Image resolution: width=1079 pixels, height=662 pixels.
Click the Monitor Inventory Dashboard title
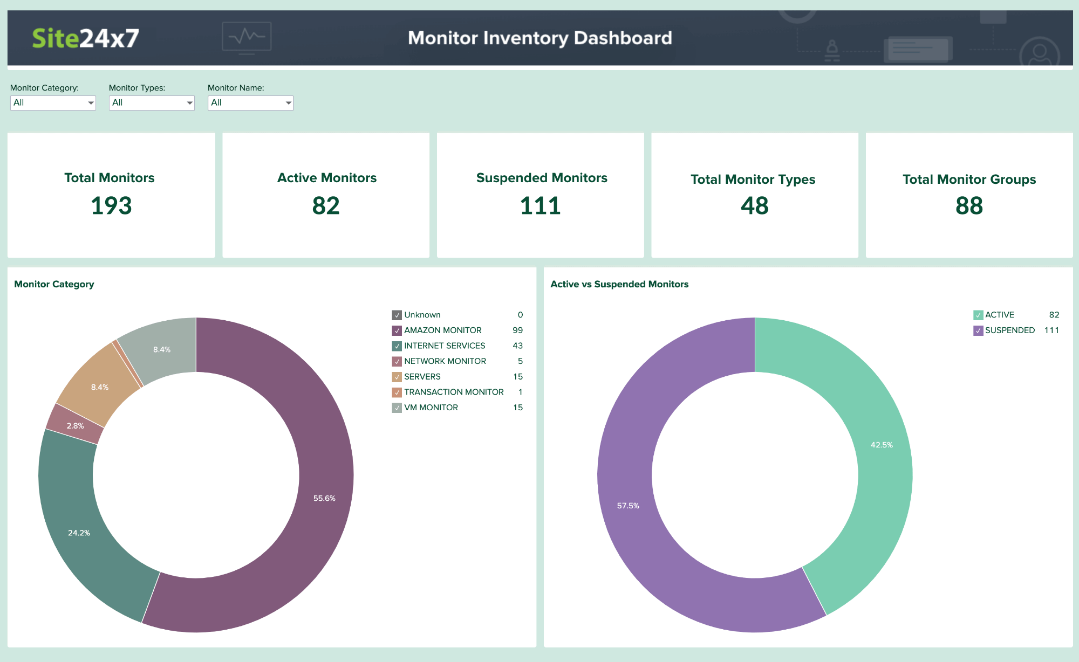(x=539, y=34)
